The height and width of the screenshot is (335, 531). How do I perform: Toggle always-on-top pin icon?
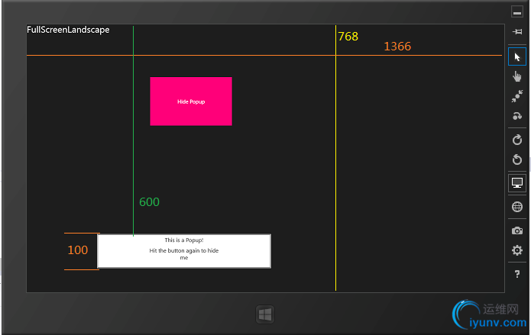click(x=517, y=31)
